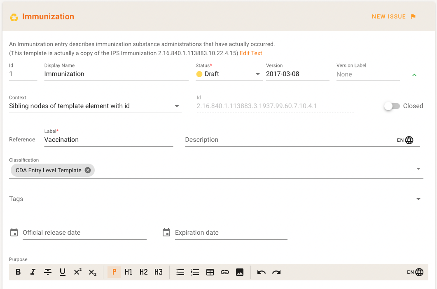Remove the CDA Entry Level Template chip

[x=88, y=170]
